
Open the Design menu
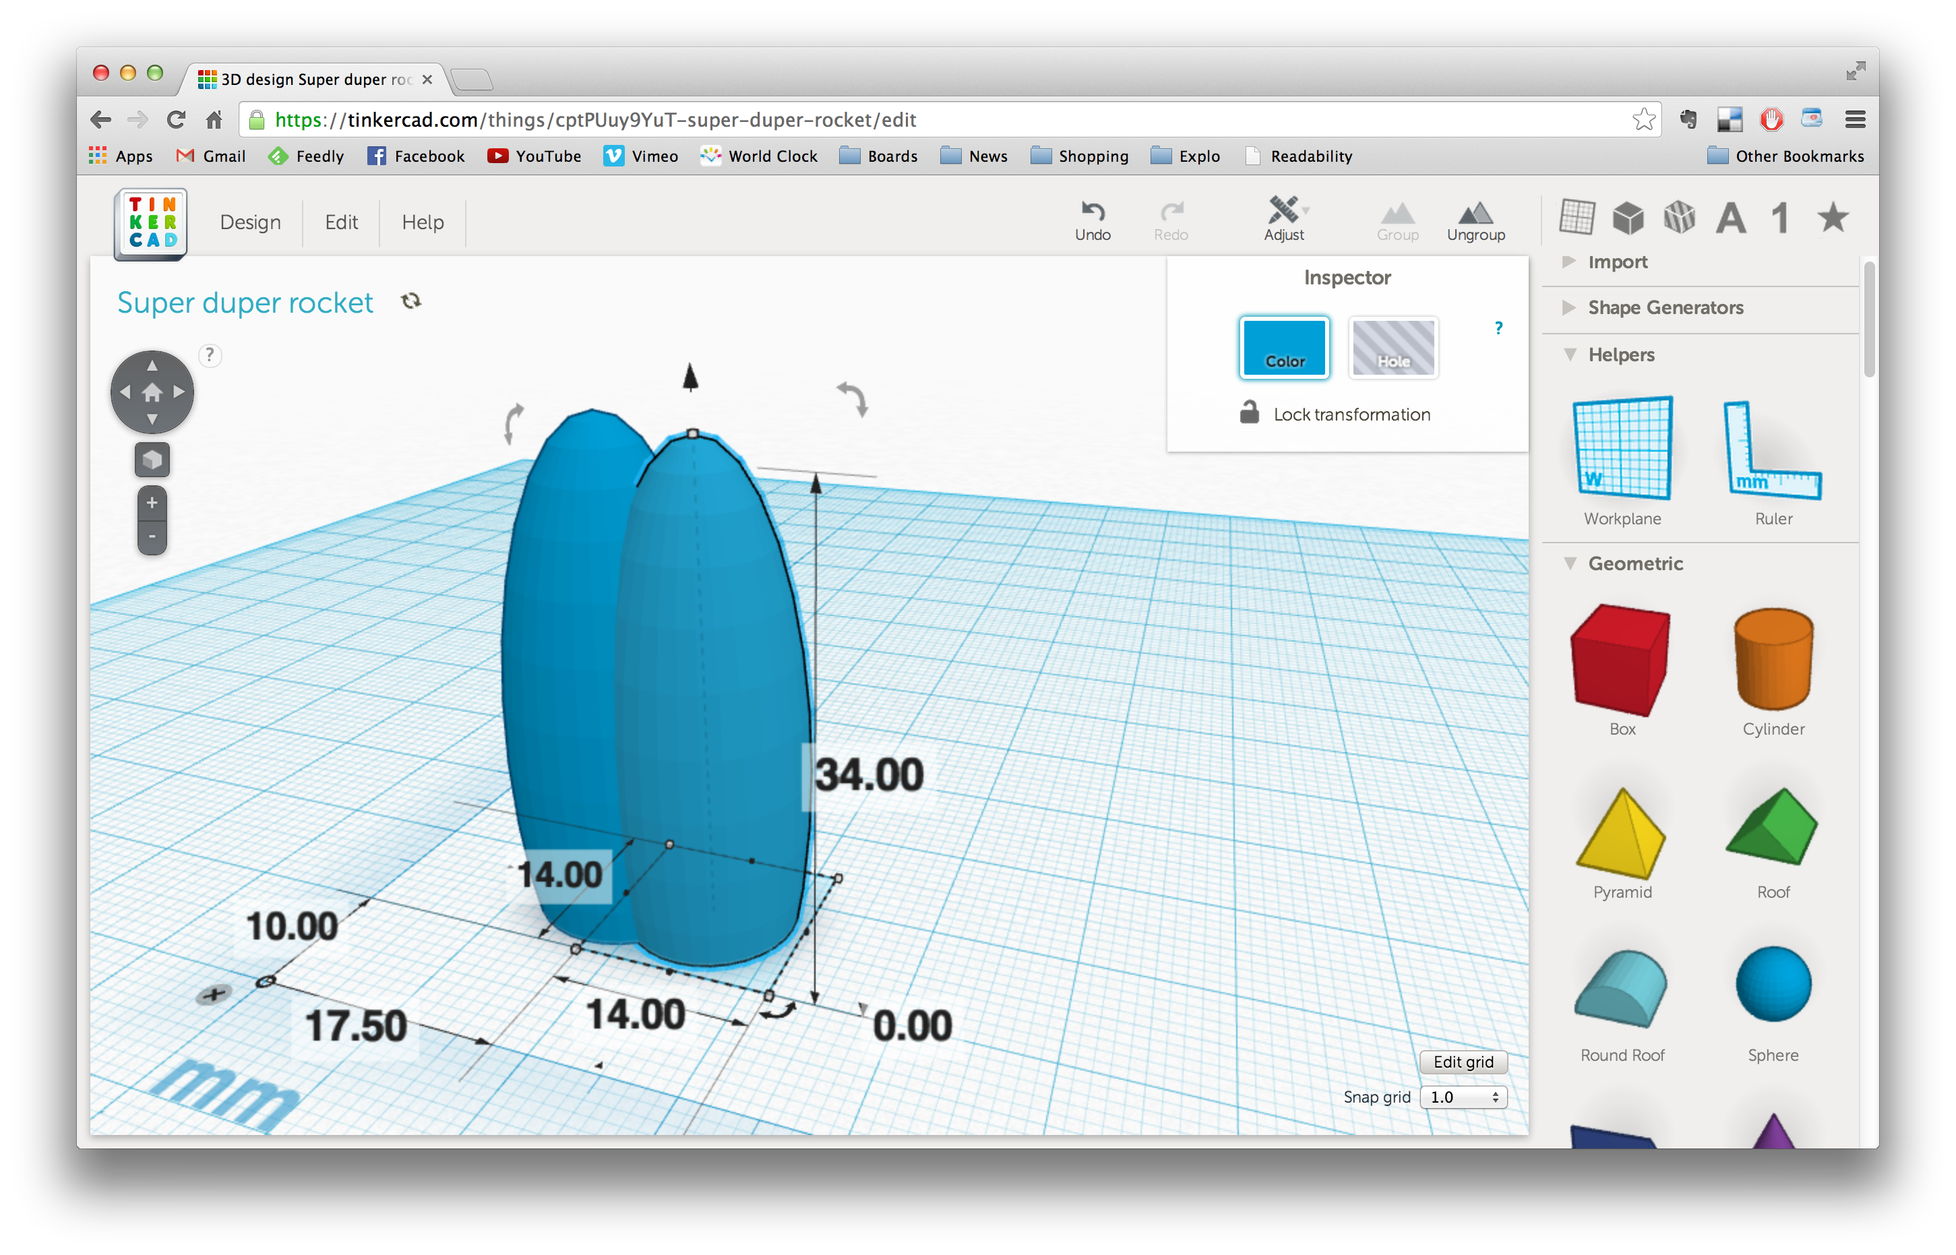250,222
